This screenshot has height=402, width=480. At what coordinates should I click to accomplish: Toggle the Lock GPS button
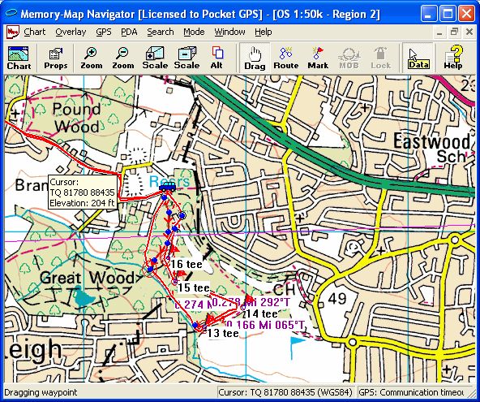[381, 58]
